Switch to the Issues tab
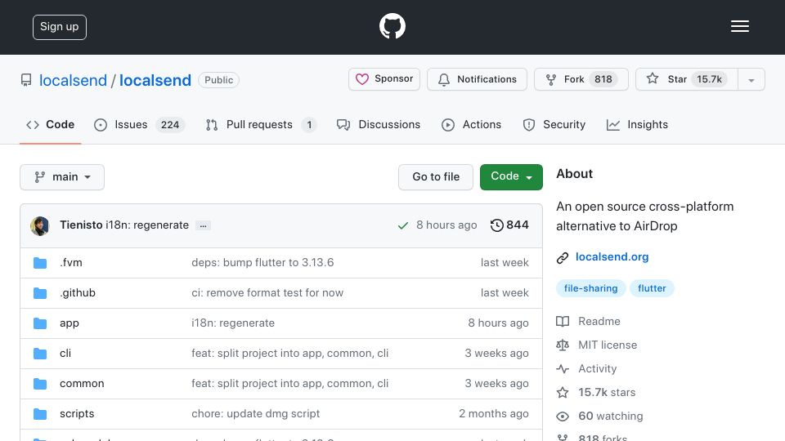The height and width of the screenshot is (441, 785). pyautogui.click(x=139, y=124)
